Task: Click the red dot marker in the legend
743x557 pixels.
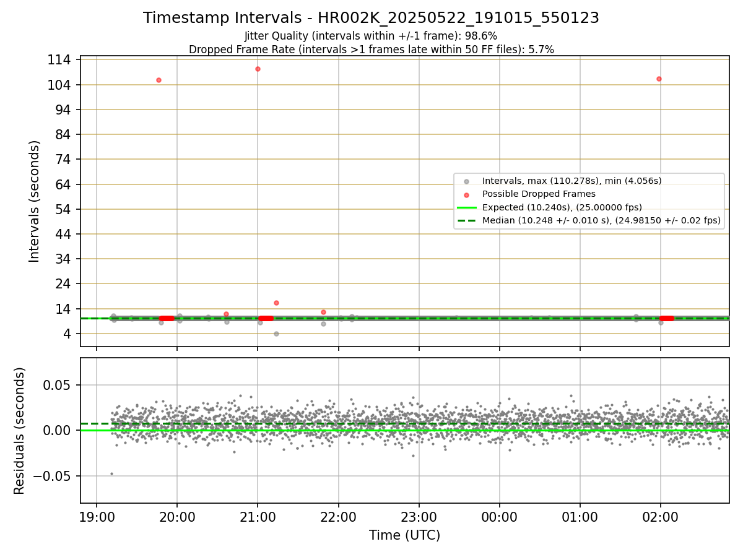Action: click(466, 194)
